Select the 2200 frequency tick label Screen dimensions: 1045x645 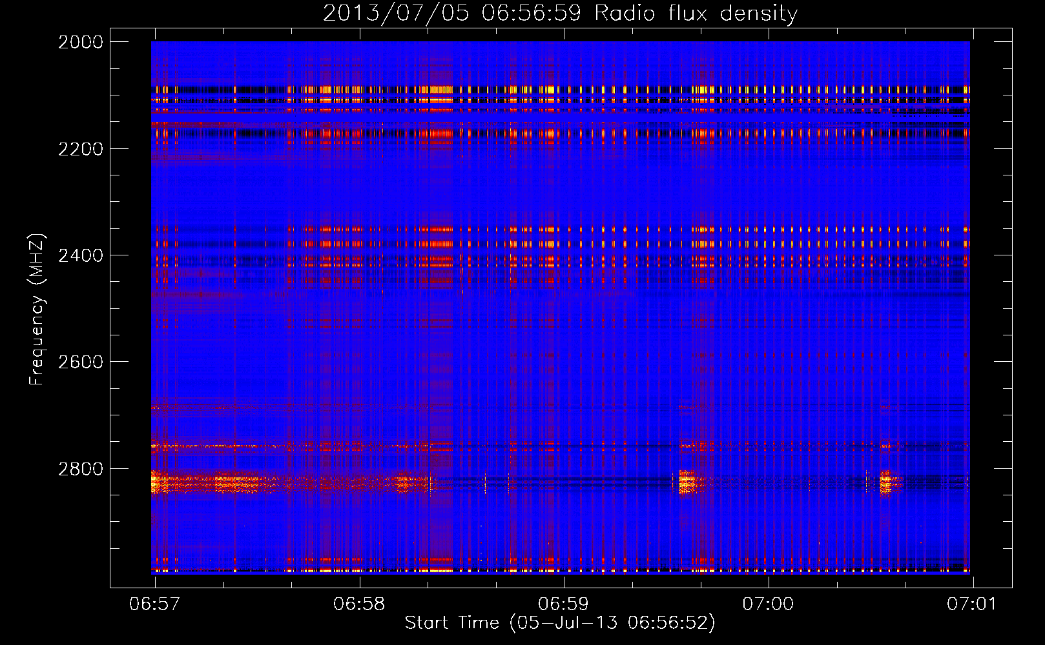click(81, 149)
